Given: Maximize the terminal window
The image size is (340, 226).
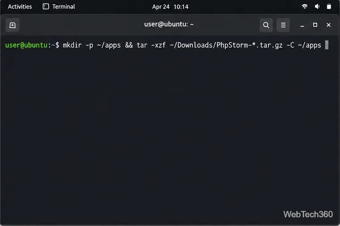Looking at the screenshot, I should (315, 25).
